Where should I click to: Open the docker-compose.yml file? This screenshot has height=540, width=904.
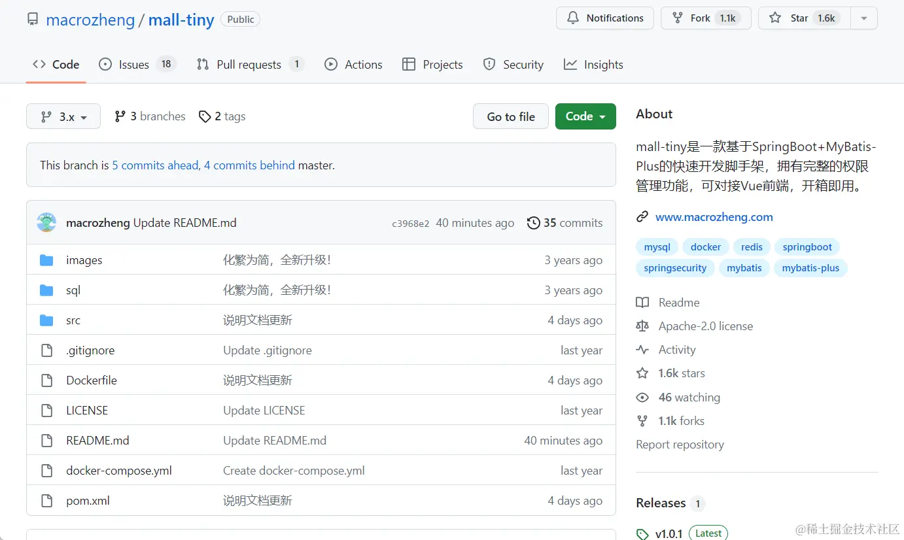[119, 471]
